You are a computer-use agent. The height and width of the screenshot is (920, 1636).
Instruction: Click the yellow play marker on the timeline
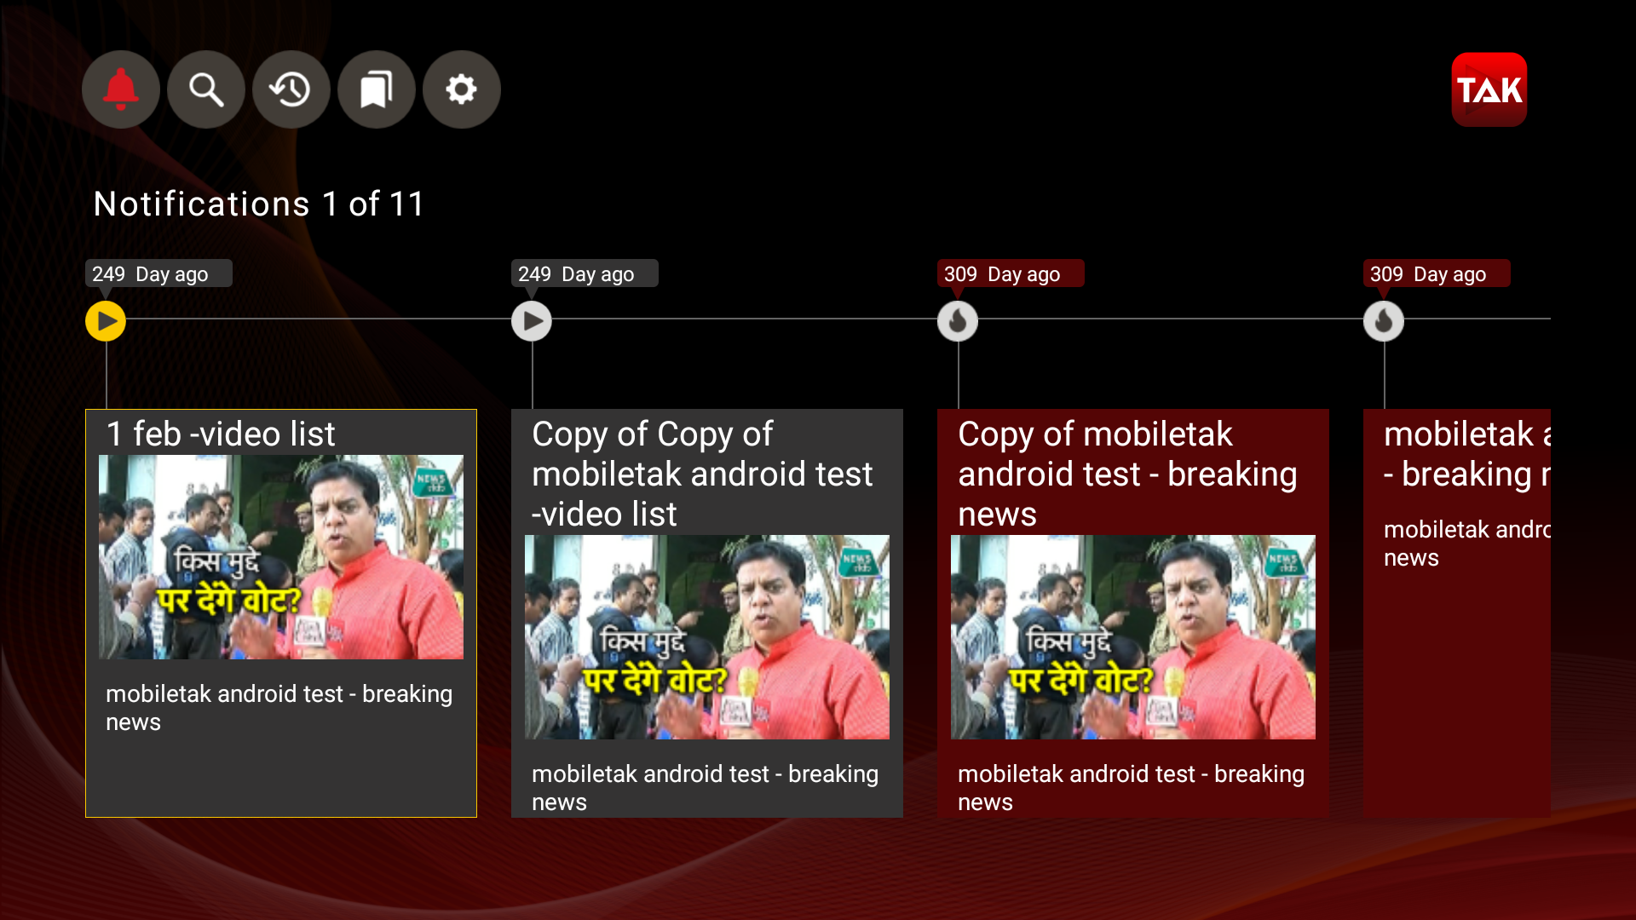click(105, 321)
